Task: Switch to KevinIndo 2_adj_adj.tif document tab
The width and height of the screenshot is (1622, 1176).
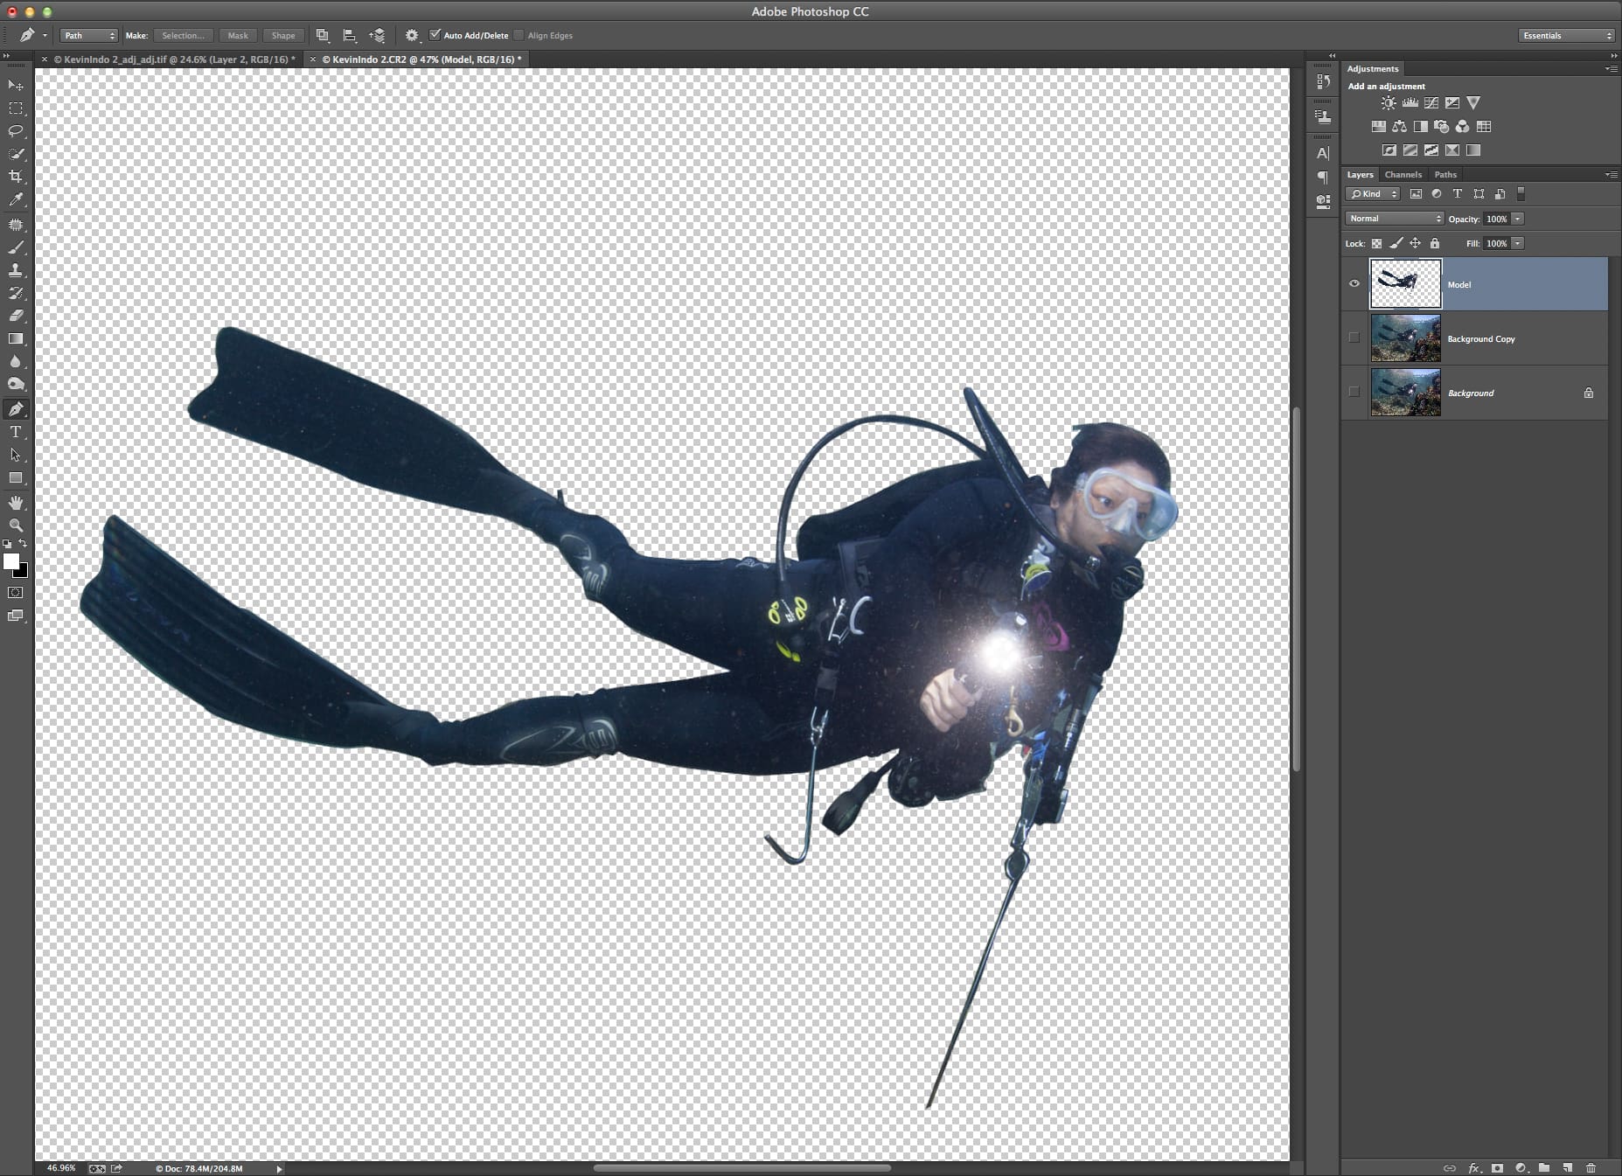Action: [173, 59]
